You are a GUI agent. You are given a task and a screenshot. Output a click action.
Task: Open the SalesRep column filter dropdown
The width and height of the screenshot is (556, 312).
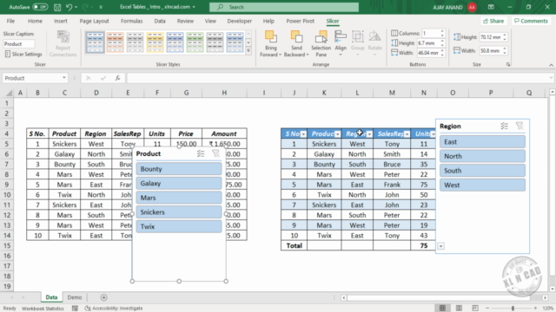tap(407, 134)
